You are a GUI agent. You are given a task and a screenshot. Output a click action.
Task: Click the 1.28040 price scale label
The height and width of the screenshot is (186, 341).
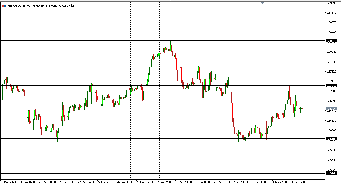pyautogui.click(x=331, y=52)
